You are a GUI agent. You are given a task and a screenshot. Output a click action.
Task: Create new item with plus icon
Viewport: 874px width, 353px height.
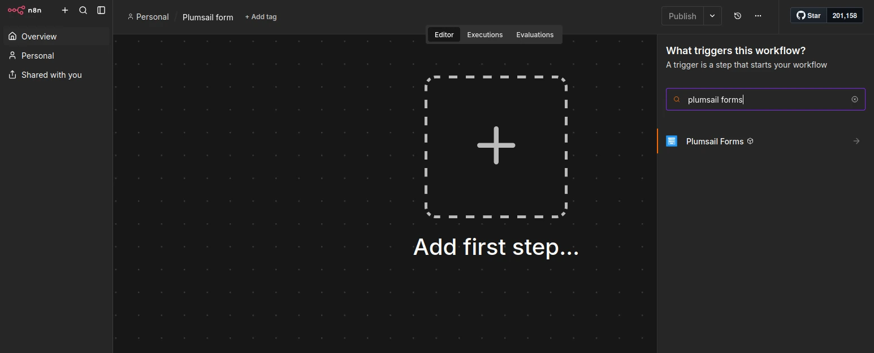pos(65,10)
